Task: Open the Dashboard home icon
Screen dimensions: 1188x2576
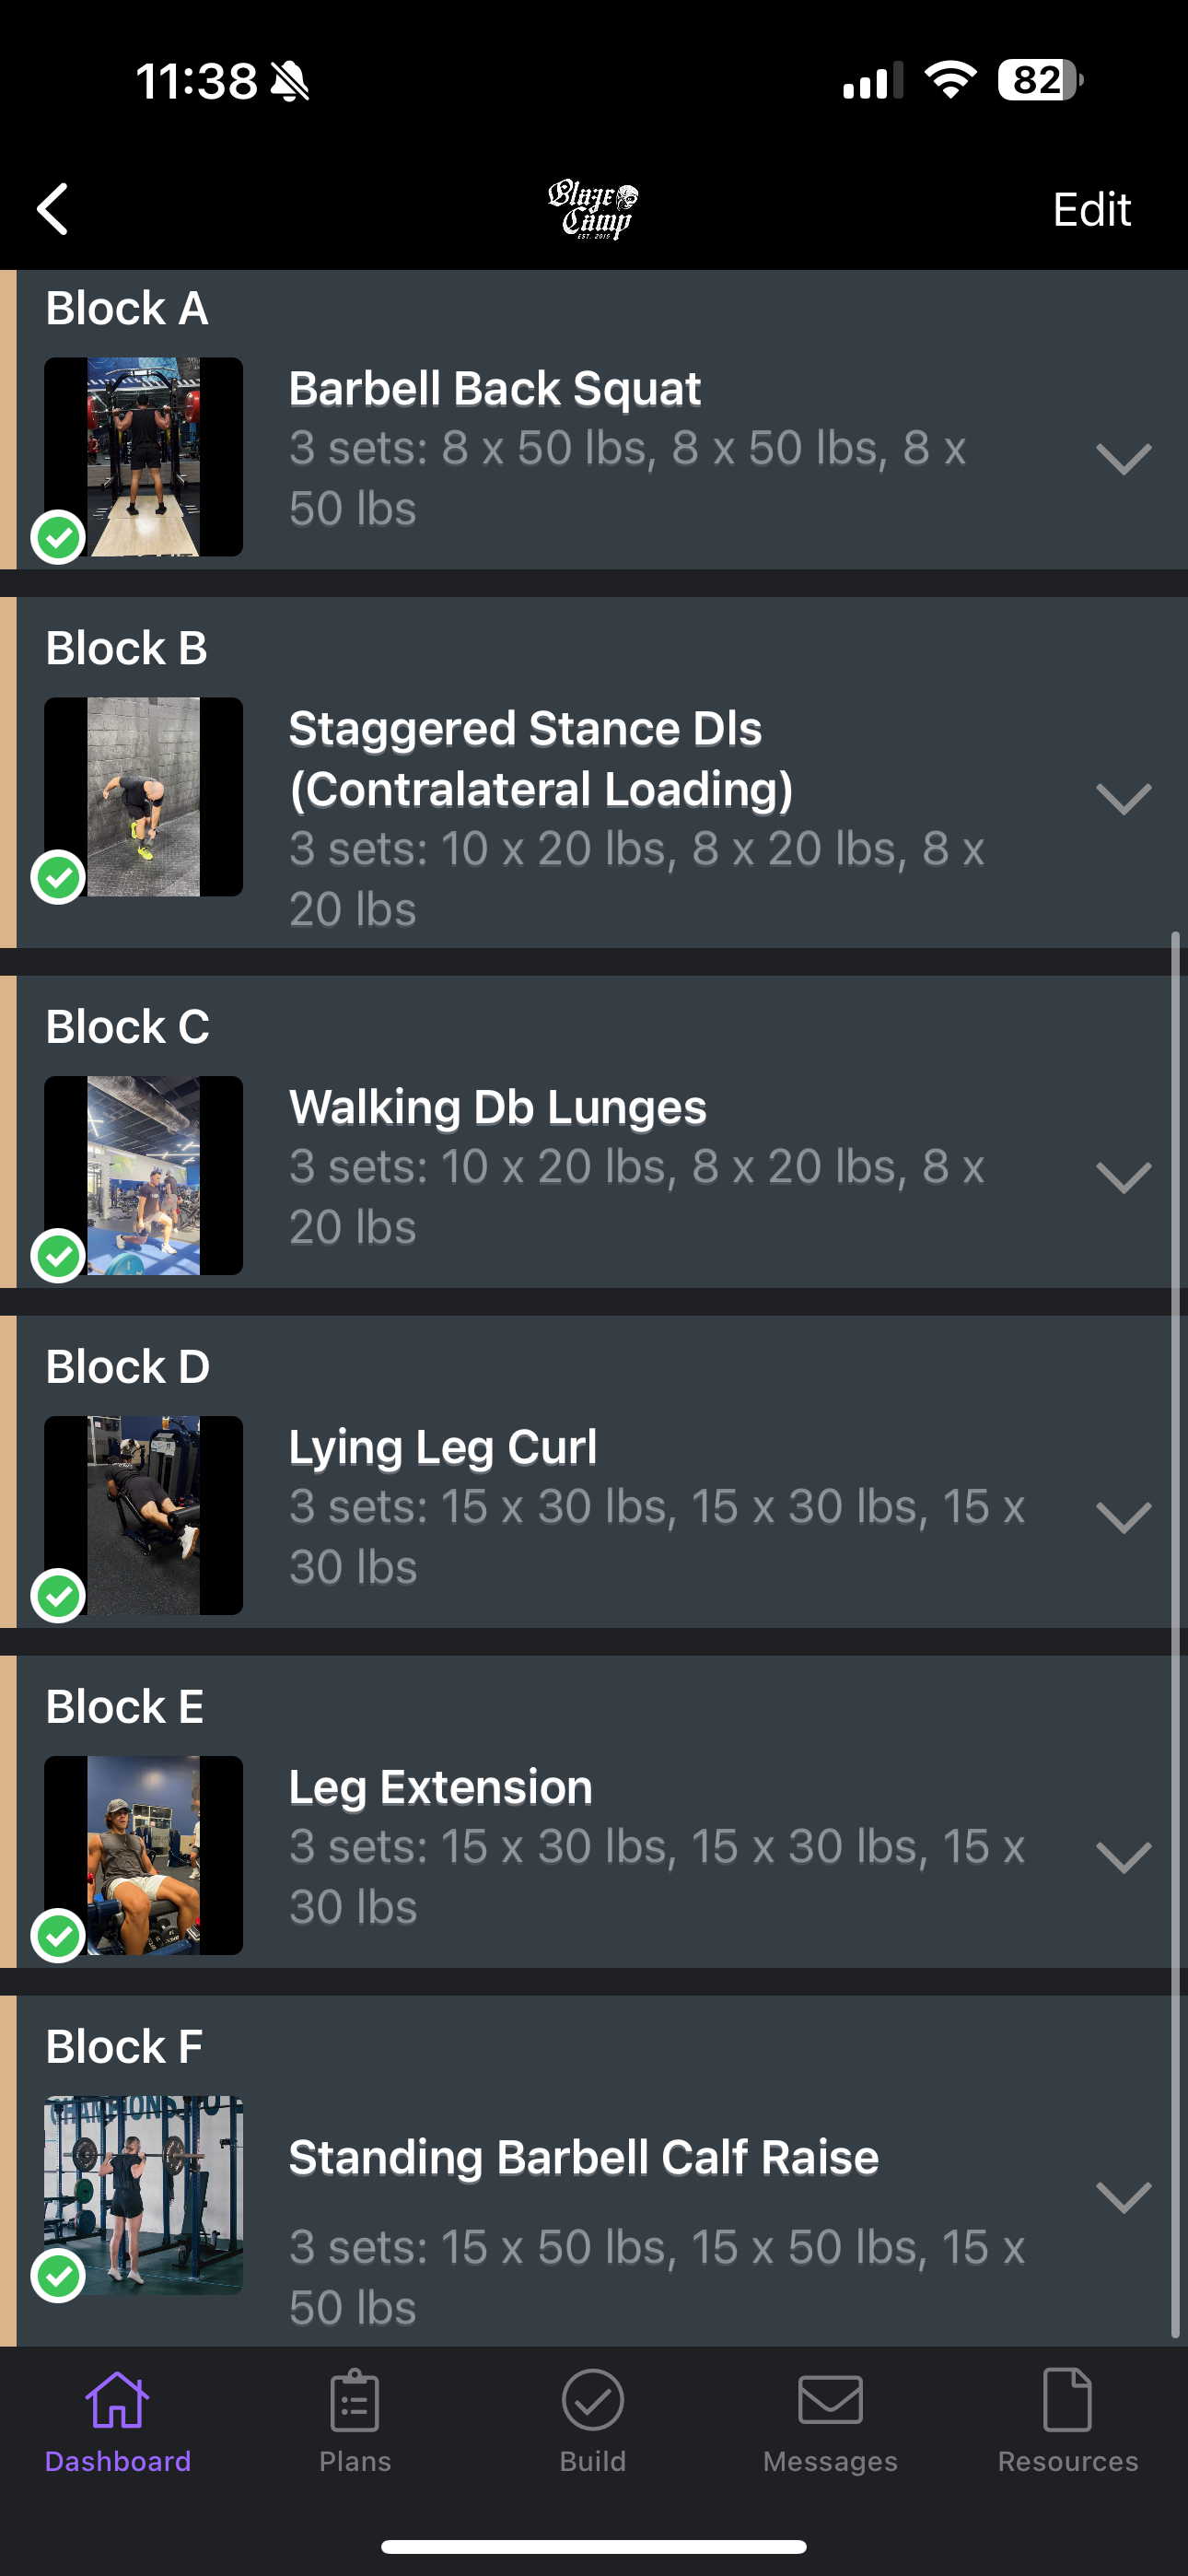Action: [118, 2401]
